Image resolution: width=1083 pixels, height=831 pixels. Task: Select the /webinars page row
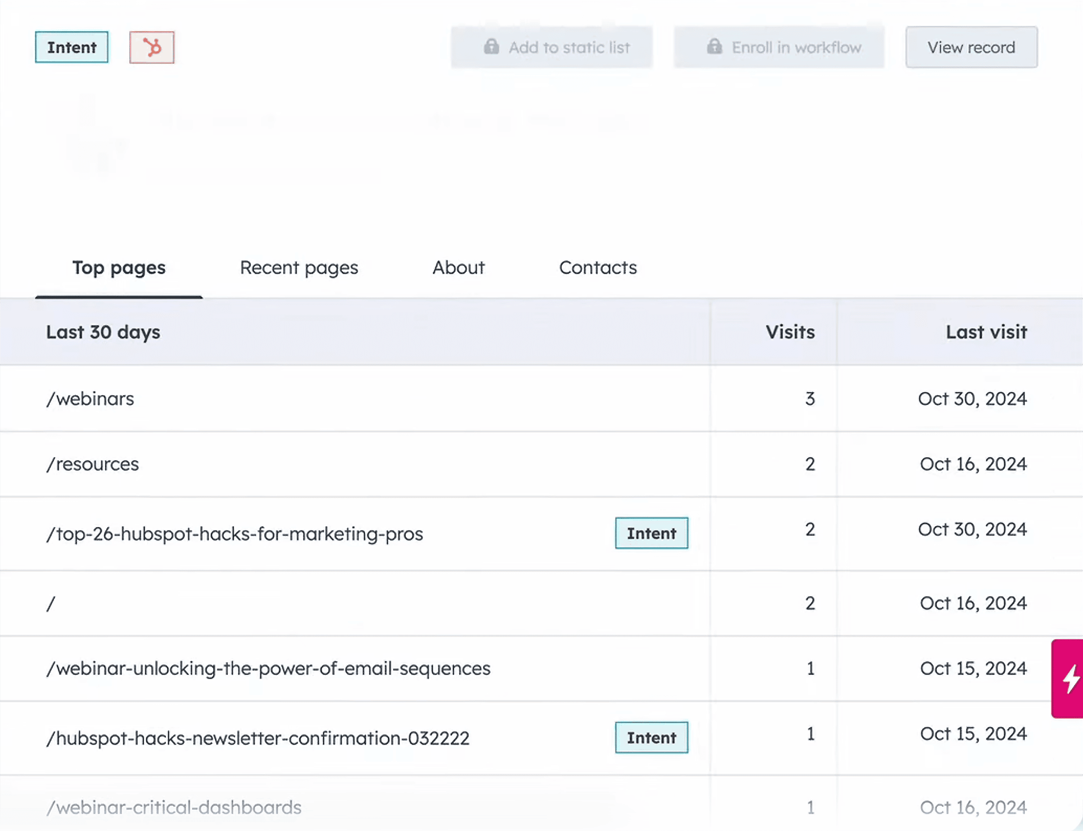(x=541, y=399)
